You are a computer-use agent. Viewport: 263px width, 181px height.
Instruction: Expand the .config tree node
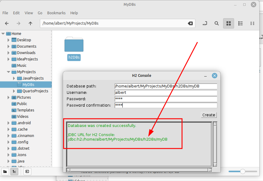(x=9, y=142)
